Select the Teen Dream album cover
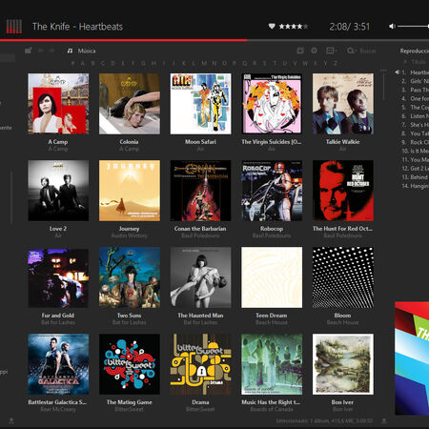The height and width of the screenshot is (429, 429). click(x=272, y=277)
